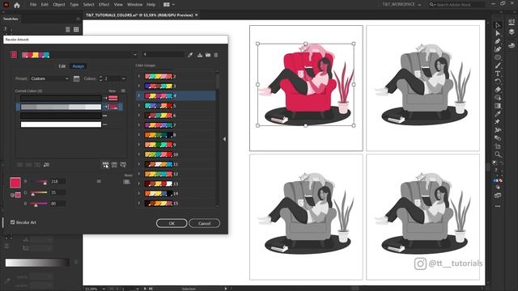This screenshot has width=518, height=291.
Task: Open the Preset Custom dropdown
Action: point(49,78)
